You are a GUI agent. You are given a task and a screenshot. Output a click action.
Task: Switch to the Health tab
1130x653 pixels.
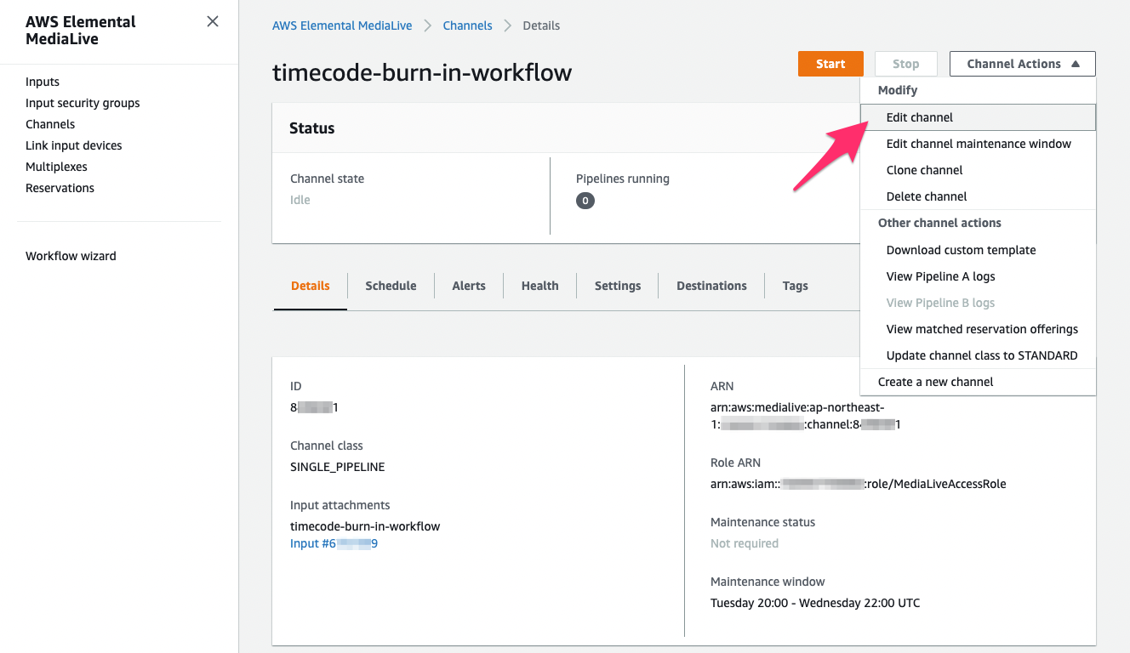pyautogui.click(x=539, y=286)
